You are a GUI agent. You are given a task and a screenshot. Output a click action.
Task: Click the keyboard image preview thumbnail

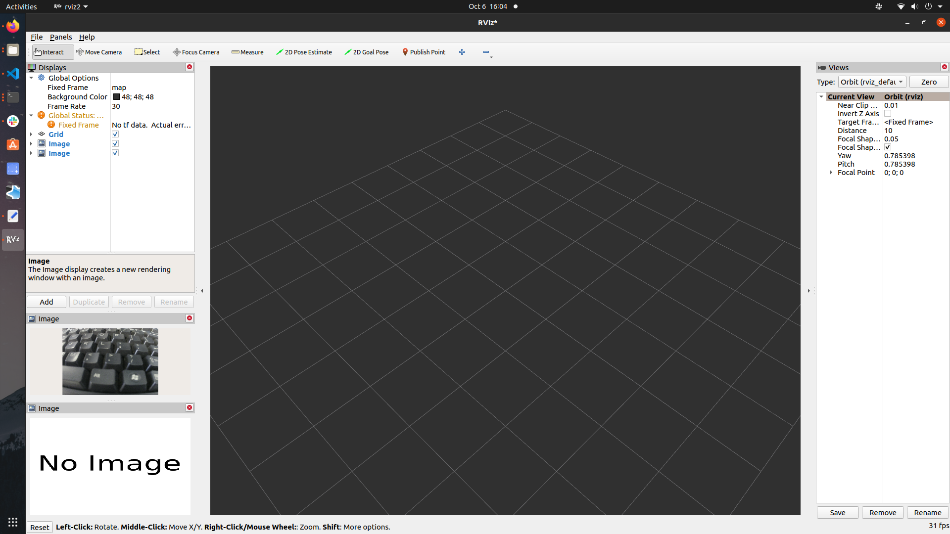110,361
